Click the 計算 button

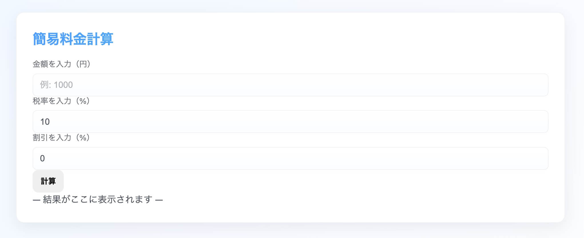tap(48, 181)
